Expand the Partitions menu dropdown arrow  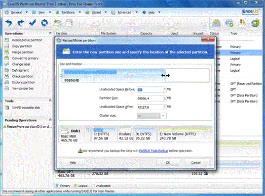point(80,12)
